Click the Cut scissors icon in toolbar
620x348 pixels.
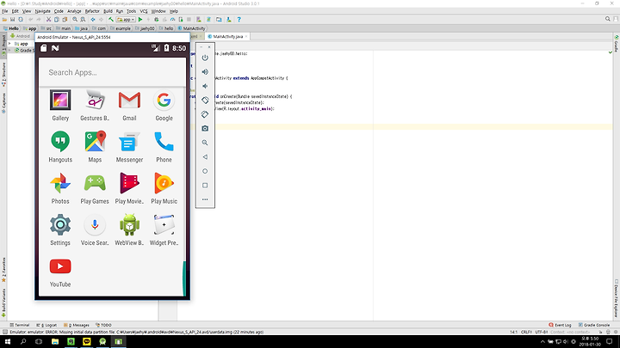[48, 19]
